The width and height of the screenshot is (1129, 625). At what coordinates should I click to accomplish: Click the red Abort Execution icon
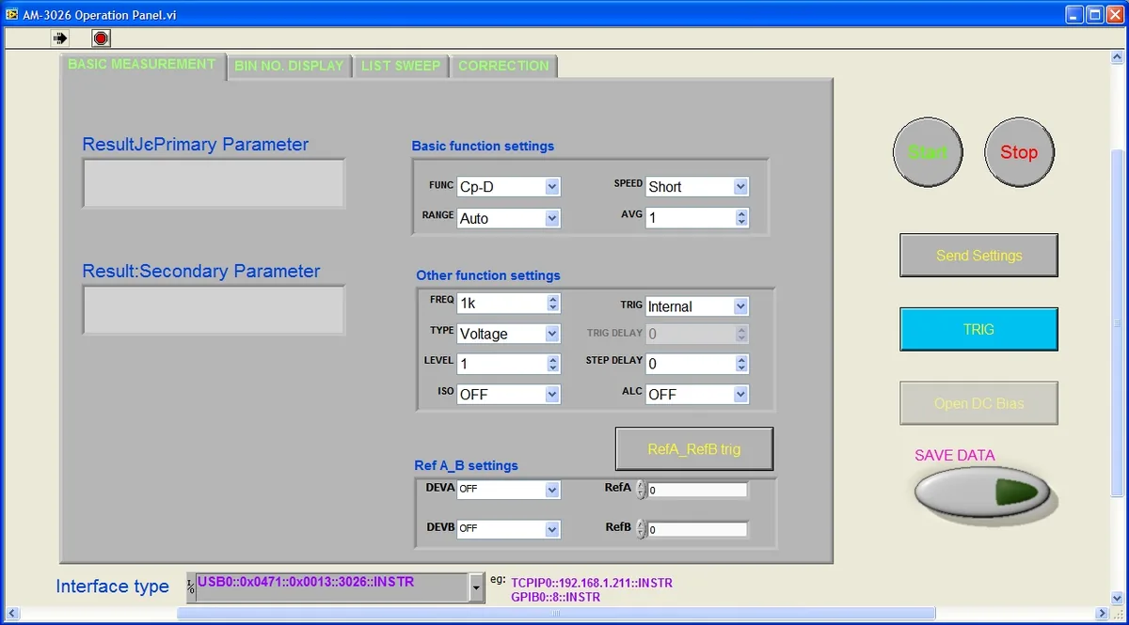pyautogui.click(x=102, y=39)
